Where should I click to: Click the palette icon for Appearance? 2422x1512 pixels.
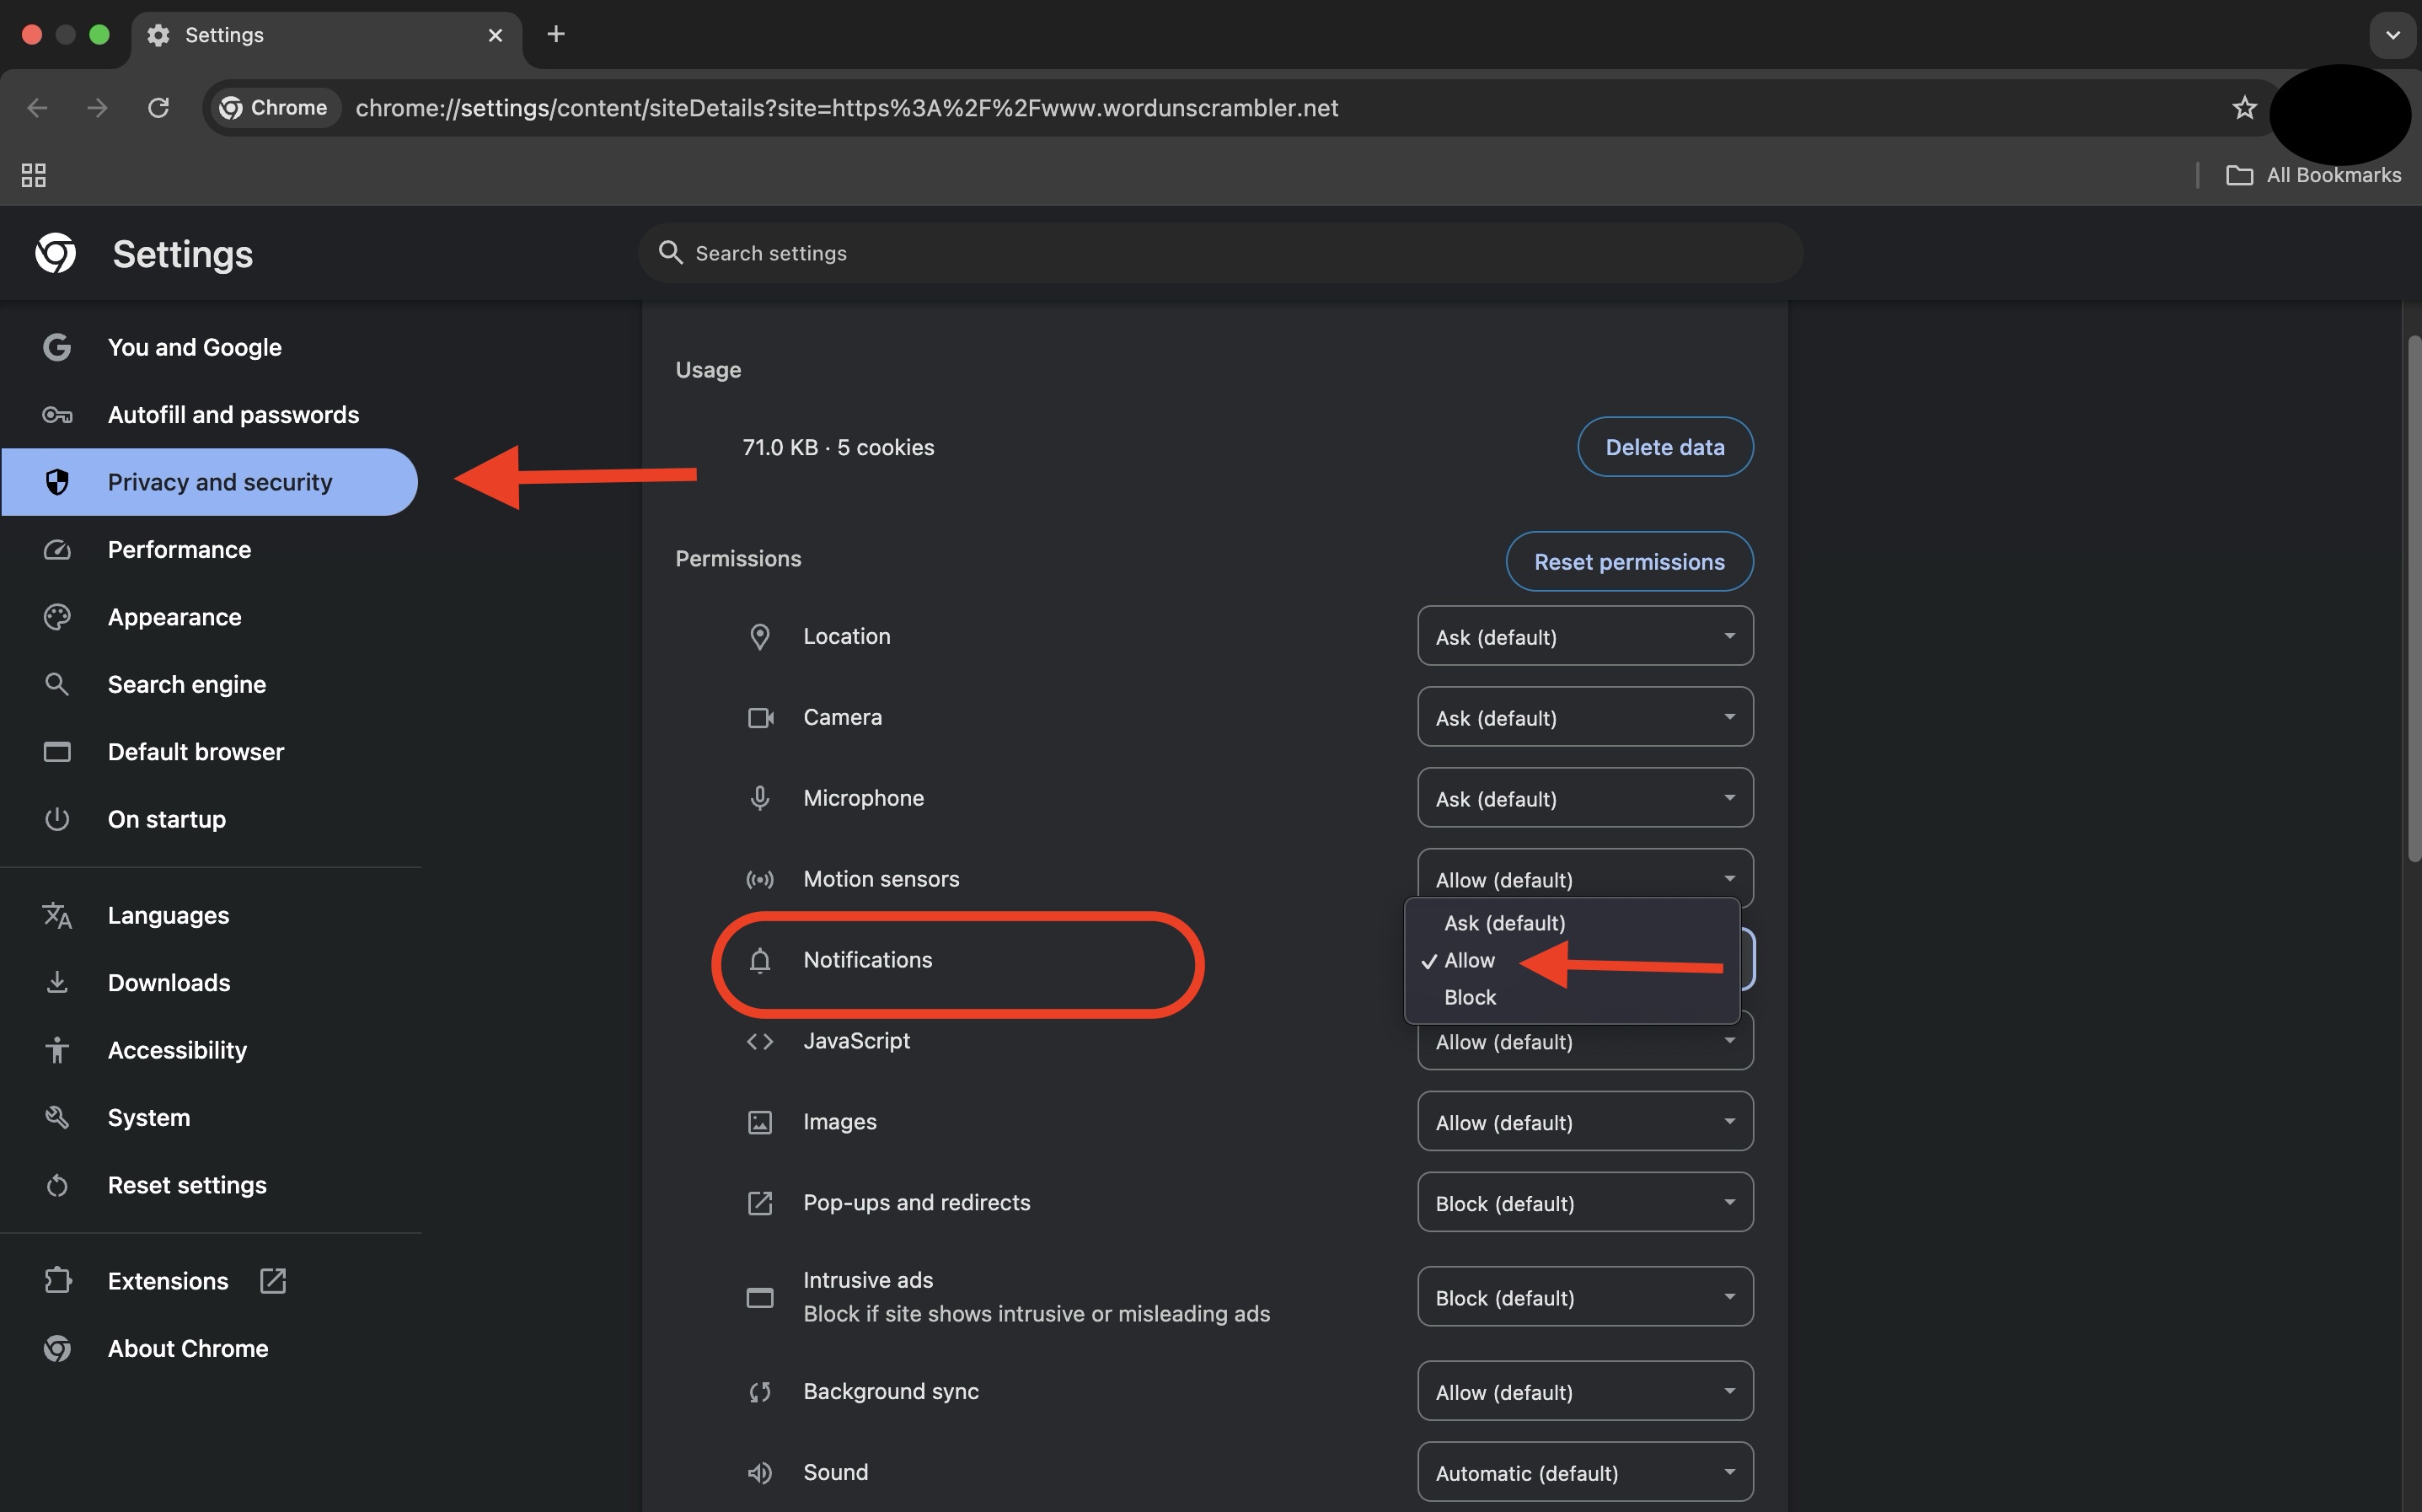point(57,616)
